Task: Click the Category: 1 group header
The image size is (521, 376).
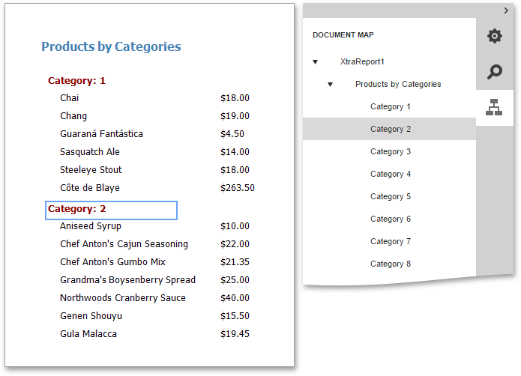Action: pos(76,81)
